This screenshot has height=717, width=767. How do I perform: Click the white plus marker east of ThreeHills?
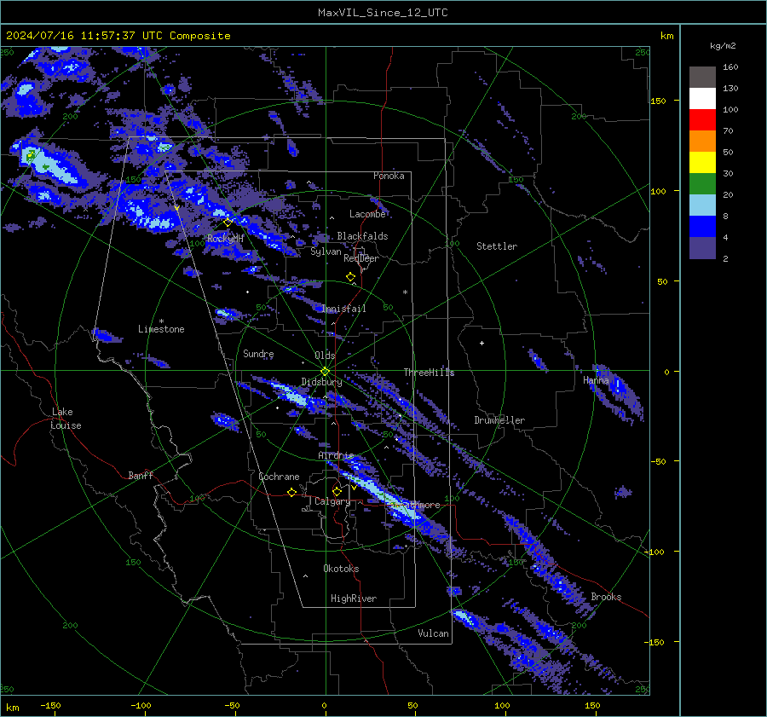click(482, 343)
